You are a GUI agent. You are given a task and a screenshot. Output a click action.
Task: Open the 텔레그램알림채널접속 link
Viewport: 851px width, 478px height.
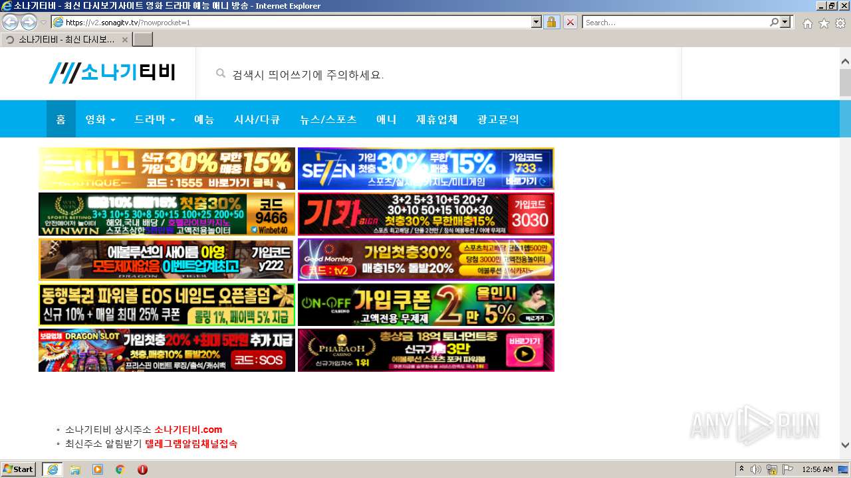point(191,443)
